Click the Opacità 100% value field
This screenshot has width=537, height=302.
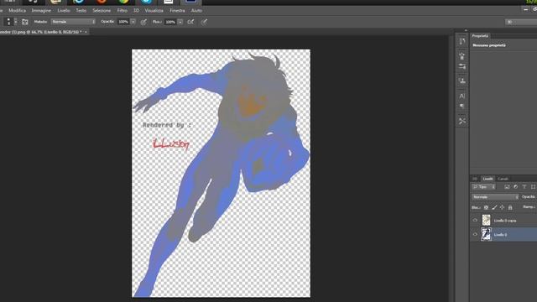(123, 22)
